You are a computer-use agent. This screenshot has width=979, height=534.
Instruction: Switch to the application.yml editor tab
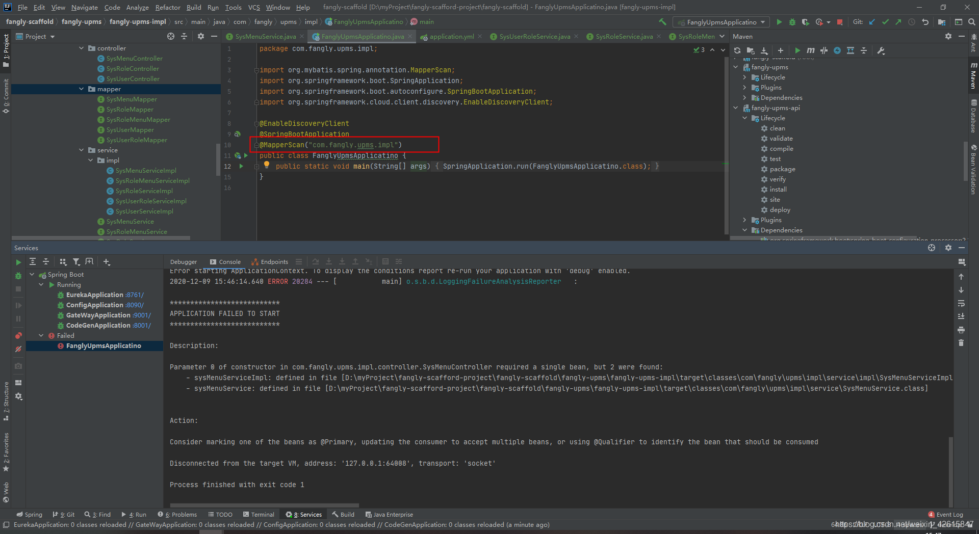(451, 36)
